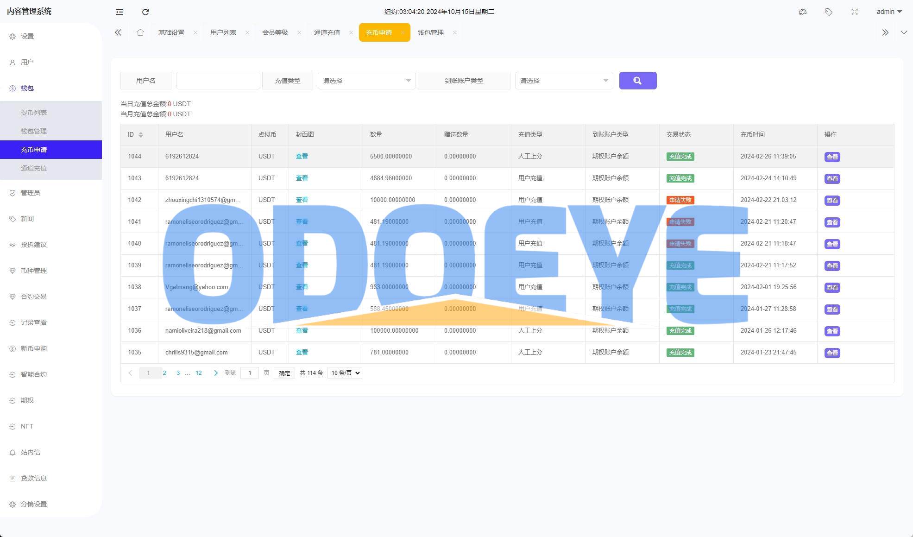Close the 钱包管理 tab
This screenshot has height=537, width=913.
pyautogui.click(x=455, y=32)
